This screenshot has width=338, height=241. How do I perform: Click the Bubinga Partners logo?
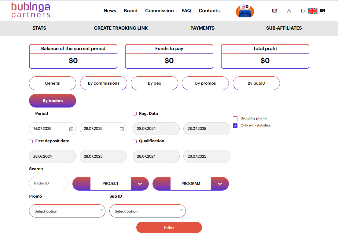pos(31,11)
